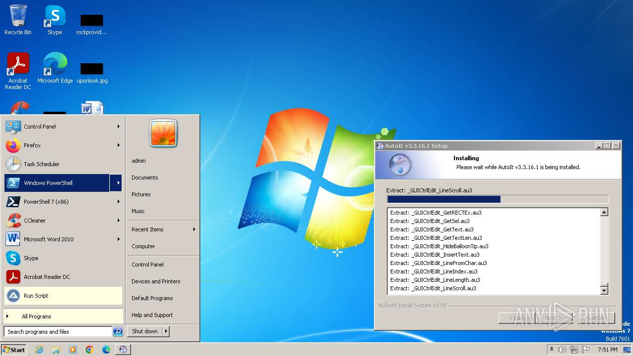This screenshot has height=356, width=633.
Task: Show hidden tray icons arrow
Action: (552, 350)
